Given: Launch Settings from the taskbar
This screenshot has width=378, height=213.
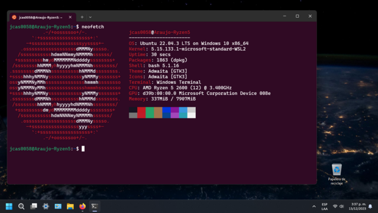Looking at the screenshot, I should [46, 207].
